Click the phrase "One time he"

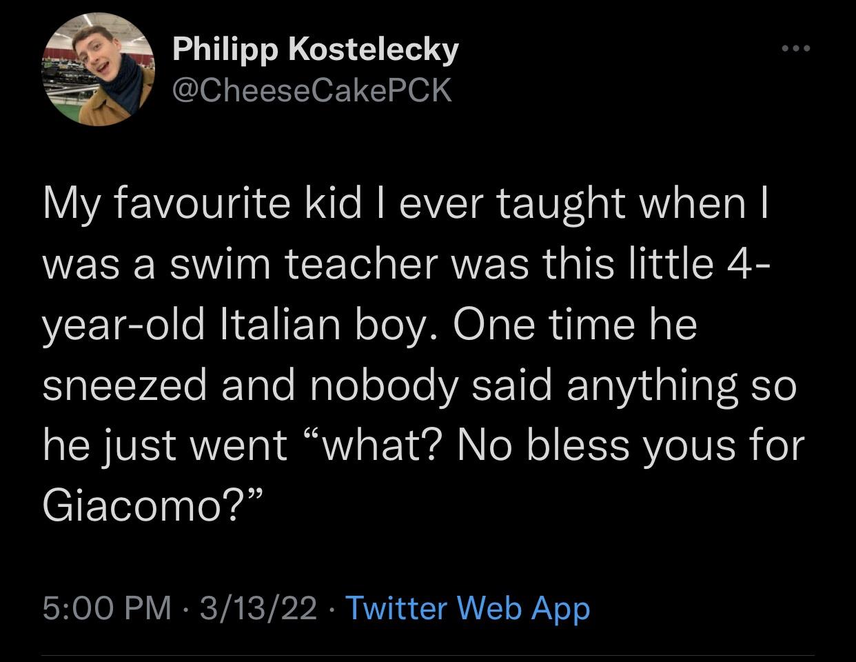(x=574, y=325)
